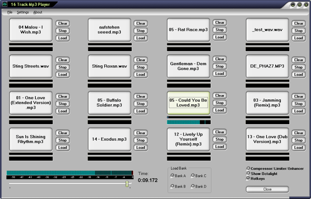
Task: Trigger the "14 - Exodus.mp3" pad
Action: point(109,139)
